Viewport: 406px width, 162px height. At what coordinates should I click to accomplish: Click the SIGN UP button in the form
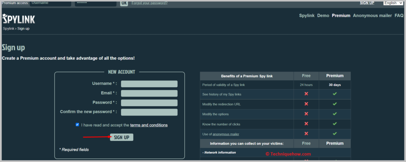121,137
